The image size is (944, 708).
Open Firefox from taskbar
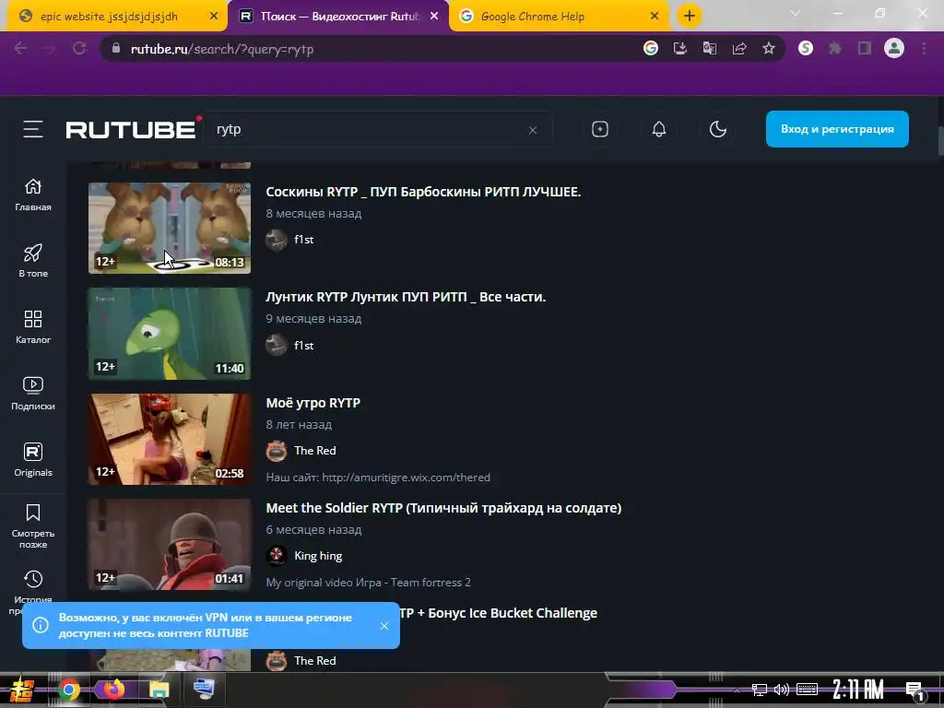pyautogui.click(x=113, y=690)
